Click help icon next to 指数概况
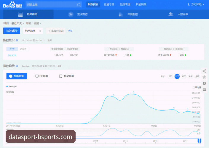The height and width of the screenshot is (148, 209). (17, 40)
